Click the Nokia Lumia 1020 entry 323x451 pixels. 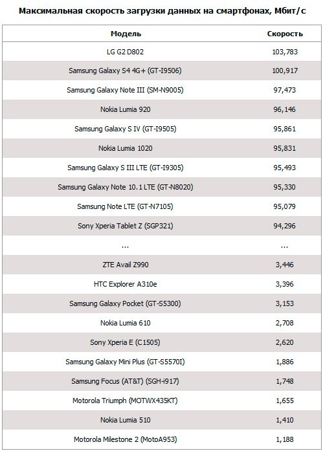click(126, 148)
